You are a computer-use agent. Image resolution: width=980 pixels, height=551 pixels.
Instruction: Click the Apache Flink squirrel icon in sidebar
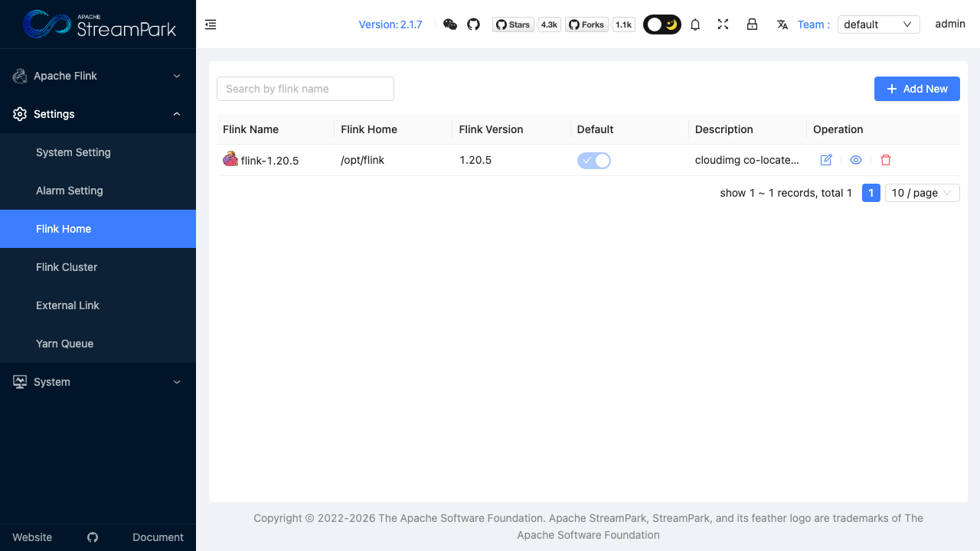point(20,76)
